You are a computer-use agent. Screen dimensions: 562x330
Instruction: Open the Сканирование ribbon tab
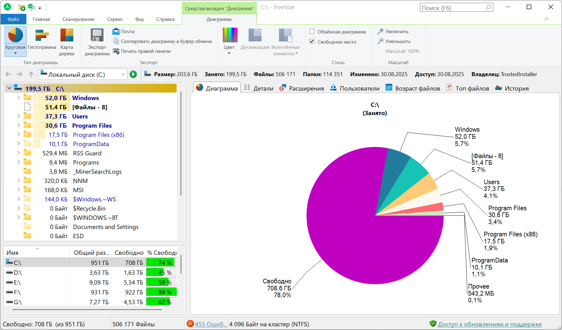79,19
